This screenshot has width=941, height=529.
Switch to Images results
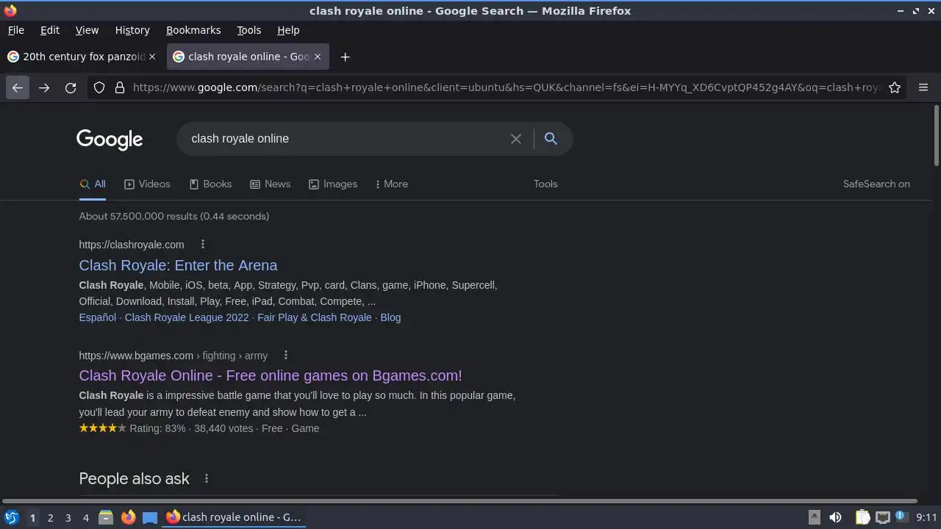[333, 184]
